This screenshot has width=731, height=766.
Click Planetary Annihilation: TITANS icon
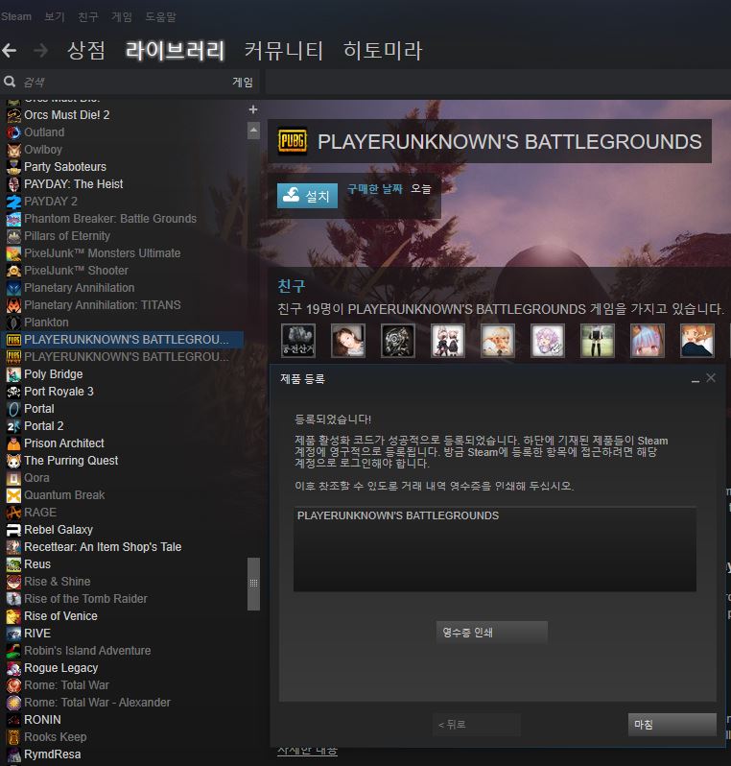coord(13,305)
